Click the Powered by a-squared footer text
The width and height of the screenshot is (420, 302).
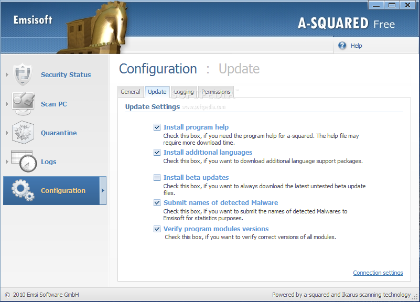[x=341, y=295]
